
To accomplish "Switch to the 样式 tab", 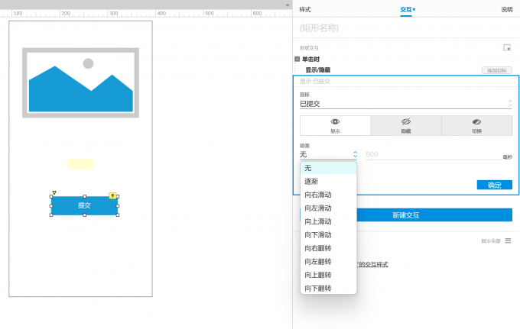I will pyautogui.click(x=305, y=10).
